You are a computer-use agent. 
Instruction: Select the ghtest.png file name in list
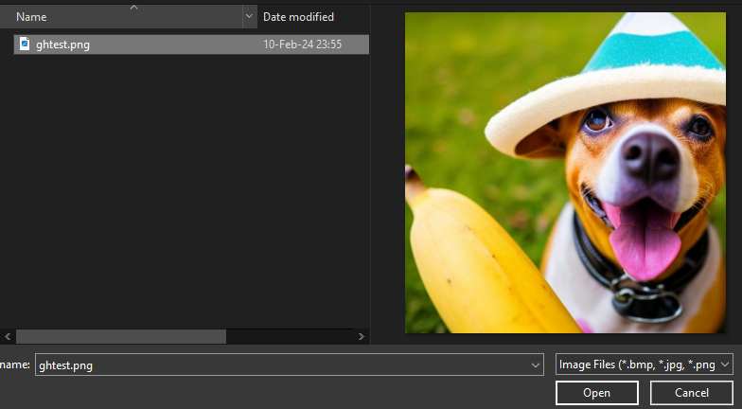click(x=62, y=44)
